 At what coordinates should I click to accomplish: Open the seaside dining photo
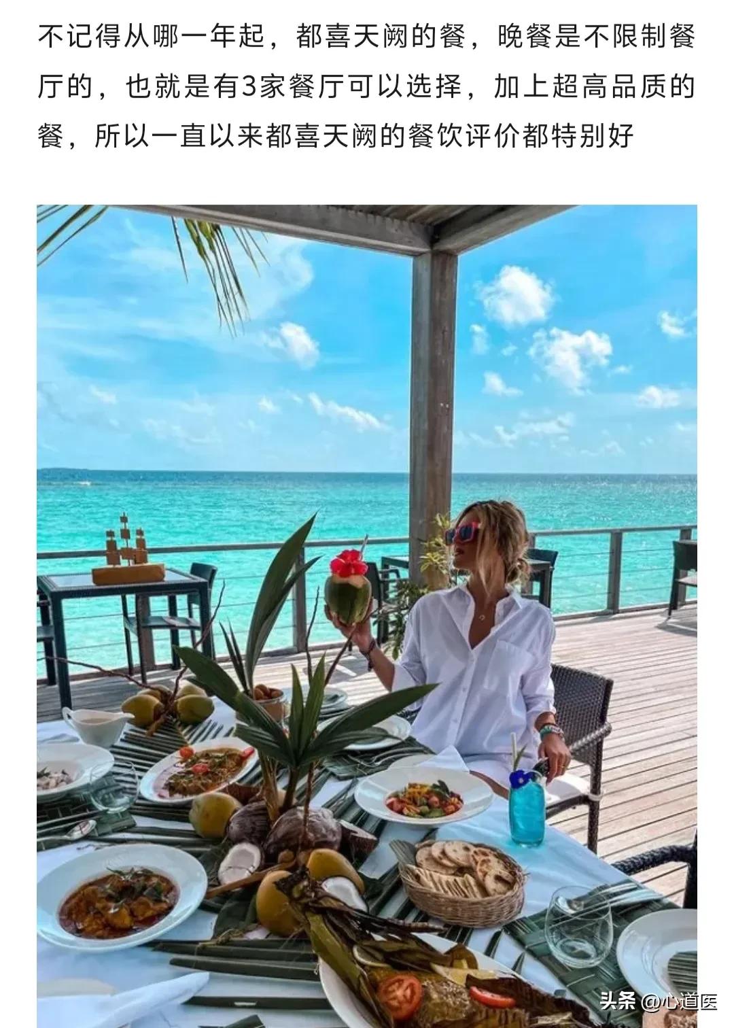(x=367, y=616)
